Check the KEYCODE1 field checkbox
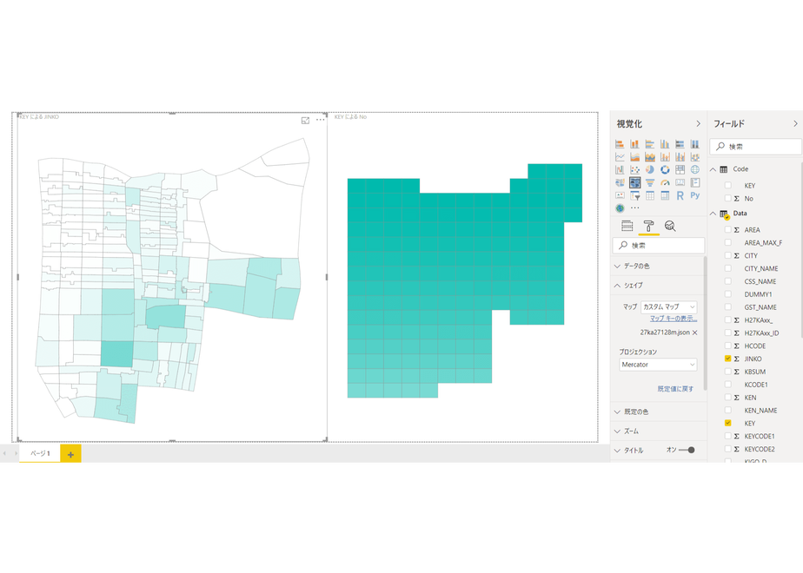This screenshot has height=573, width=803. [727, 436]
